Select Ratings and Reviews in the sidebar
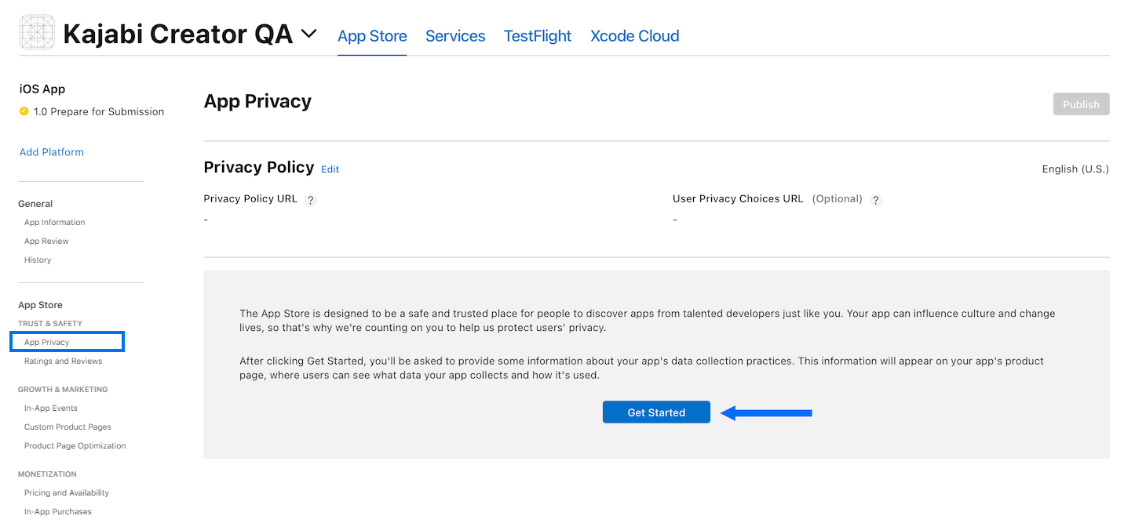Screen dimensions: 1146x523 pyautogui.click(x=64, y=361)
